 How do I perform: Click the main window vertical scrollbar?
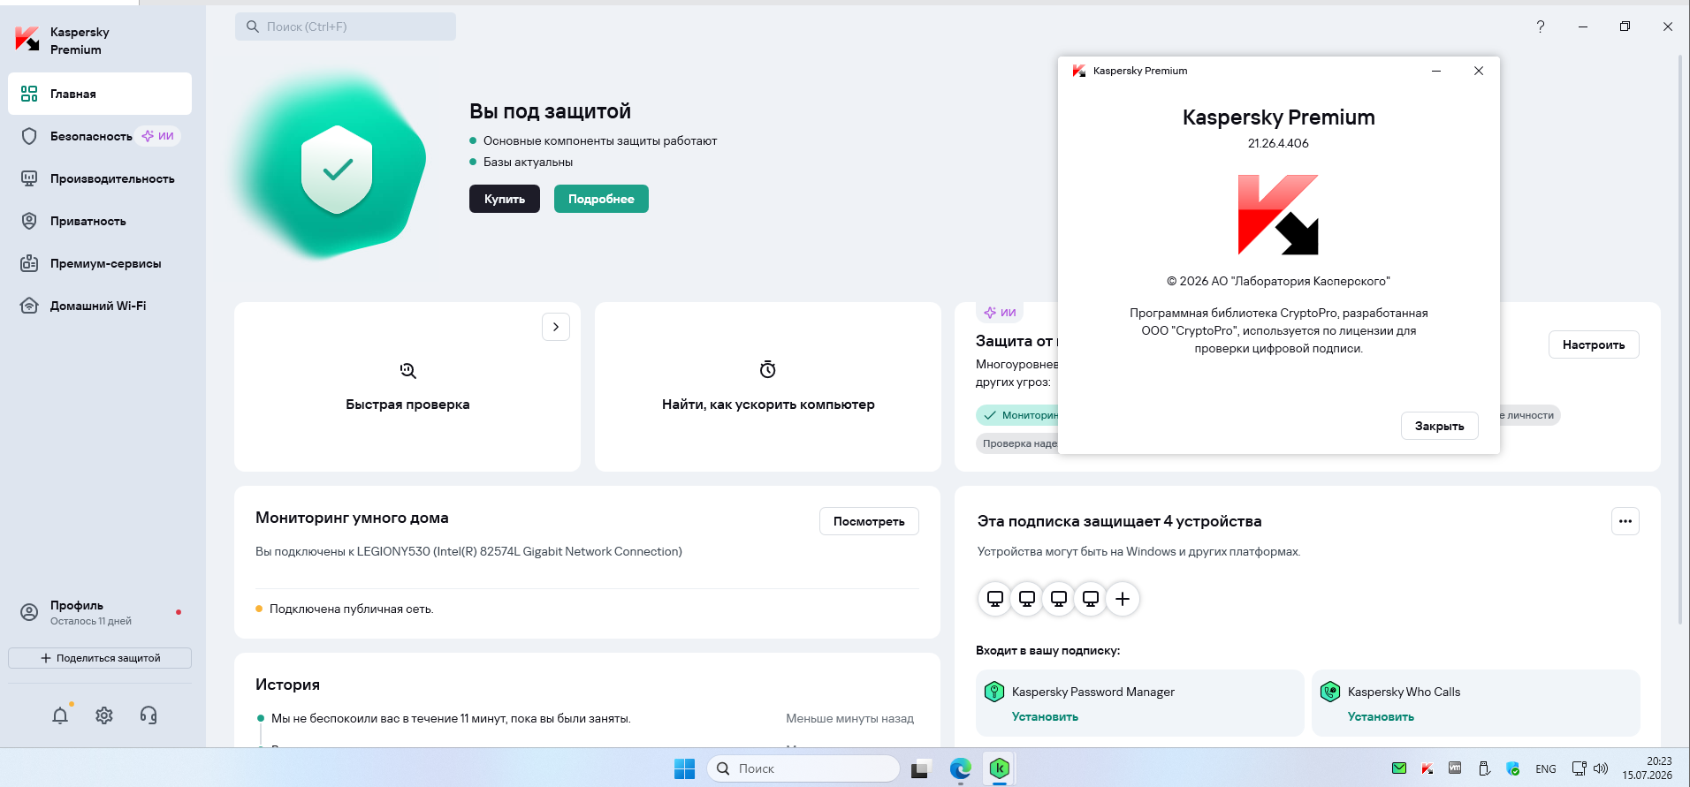coord(1680,340)
